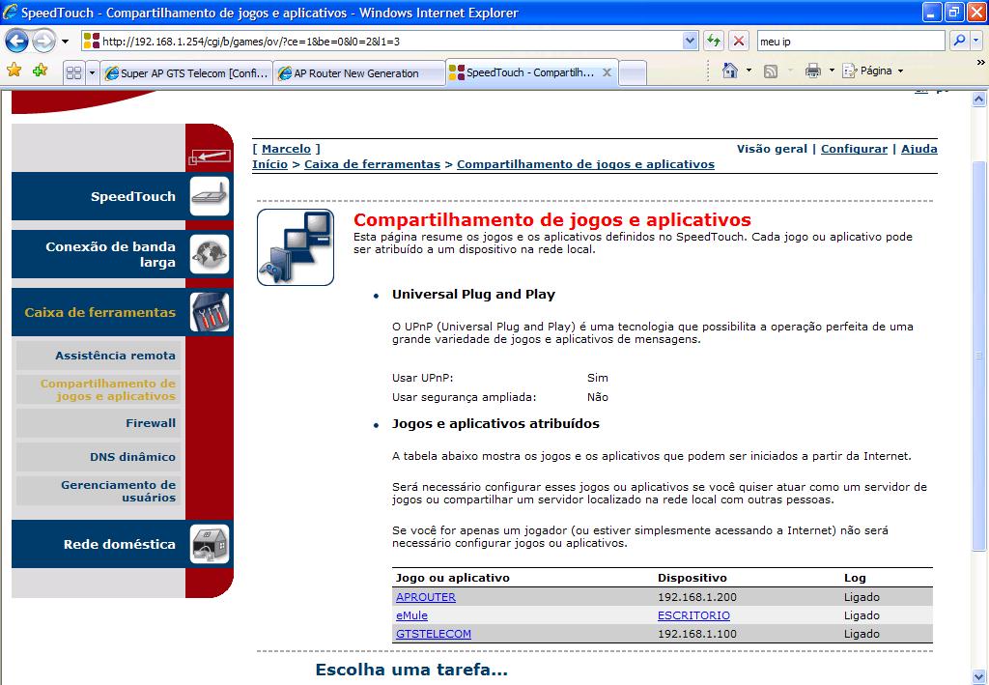Image resolution: width=989 pixels, height=685 pixels.
Task: Click the Print icon in command bar
Action: point(813,71)
